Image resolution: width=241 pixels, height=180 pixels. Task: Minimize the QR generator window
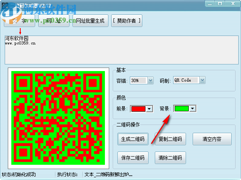[210, 4]
